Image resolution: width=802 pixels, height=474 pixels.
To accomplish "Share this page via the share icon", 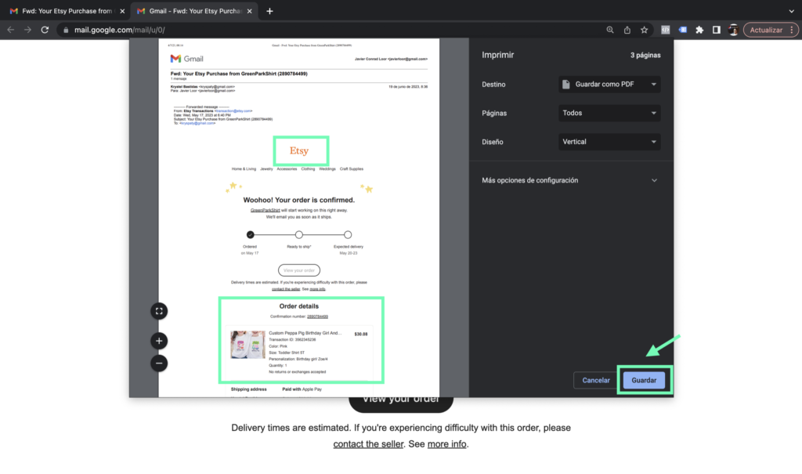I will [627, 30].
